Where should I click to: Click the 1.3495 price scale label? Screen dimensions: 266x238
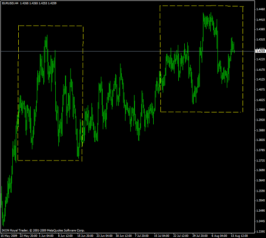260,211
